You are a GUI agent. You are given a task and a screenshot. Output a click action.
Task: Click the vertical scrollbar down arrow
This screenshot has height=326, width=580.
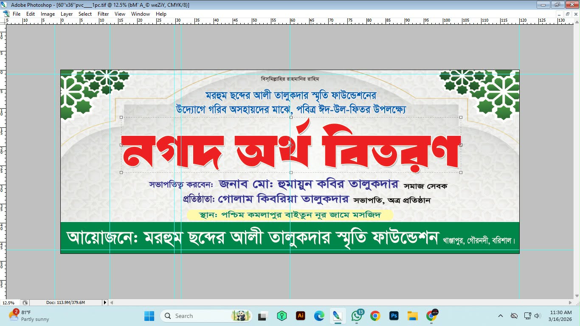click(577, 296)
